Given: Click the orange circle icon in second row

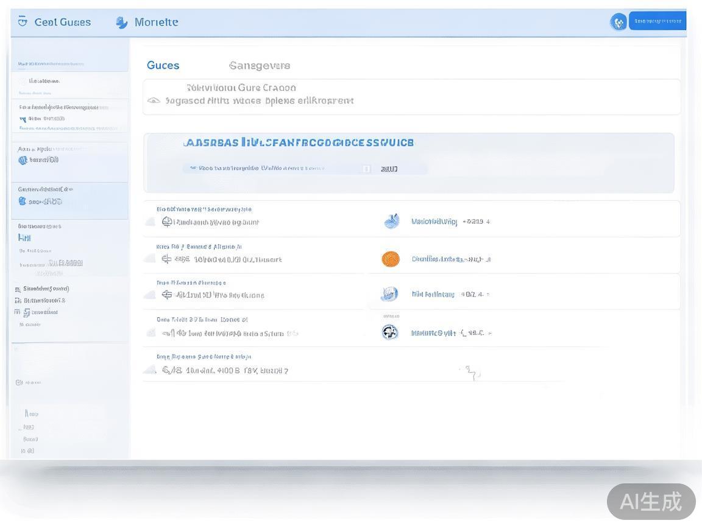Looking at the screenshot, I should (x=391, y=259).
